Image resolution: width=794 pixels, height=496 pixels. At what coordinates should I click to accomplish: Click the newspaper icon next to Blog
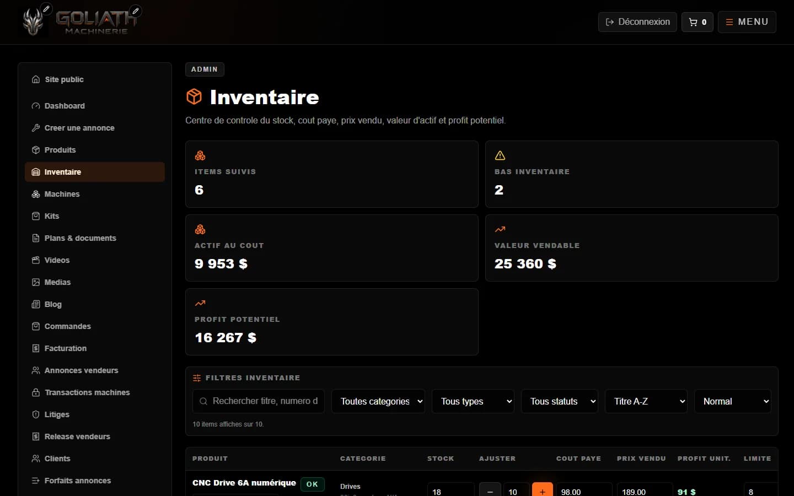(36, 304)
